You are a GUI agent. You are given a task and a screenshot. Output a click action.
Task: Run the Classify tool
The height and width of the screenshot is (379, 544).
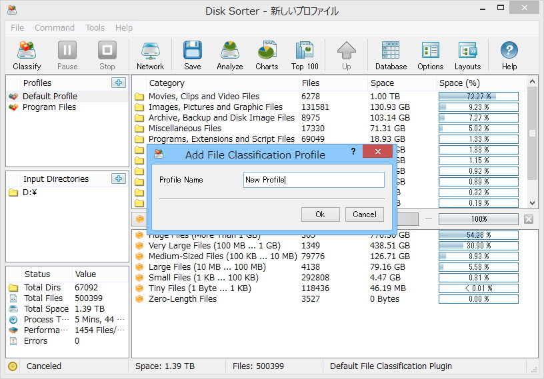pos(27,55)
